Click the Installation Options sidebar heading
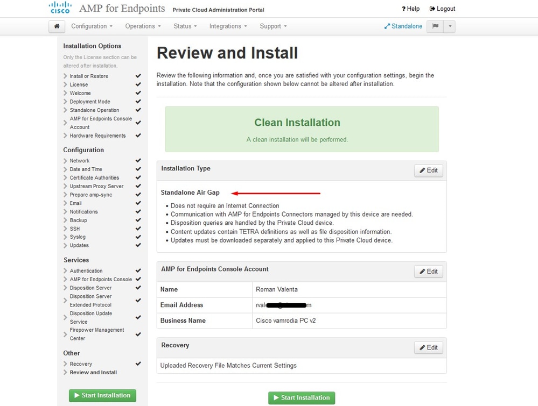Viewport: 538px width, 406px height. click(92, 46)
